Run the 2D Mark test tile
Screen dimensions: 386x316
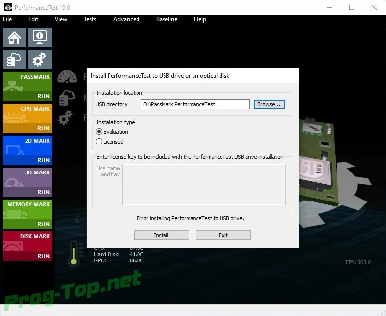click(28, 150)
